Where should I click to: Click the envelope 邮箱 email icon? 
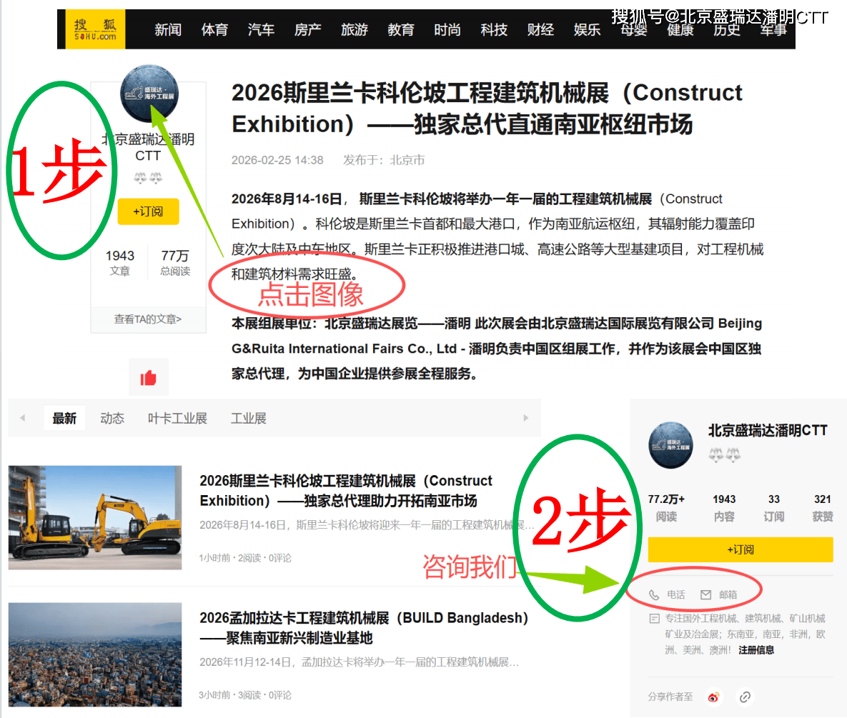[x=706, y=594]
